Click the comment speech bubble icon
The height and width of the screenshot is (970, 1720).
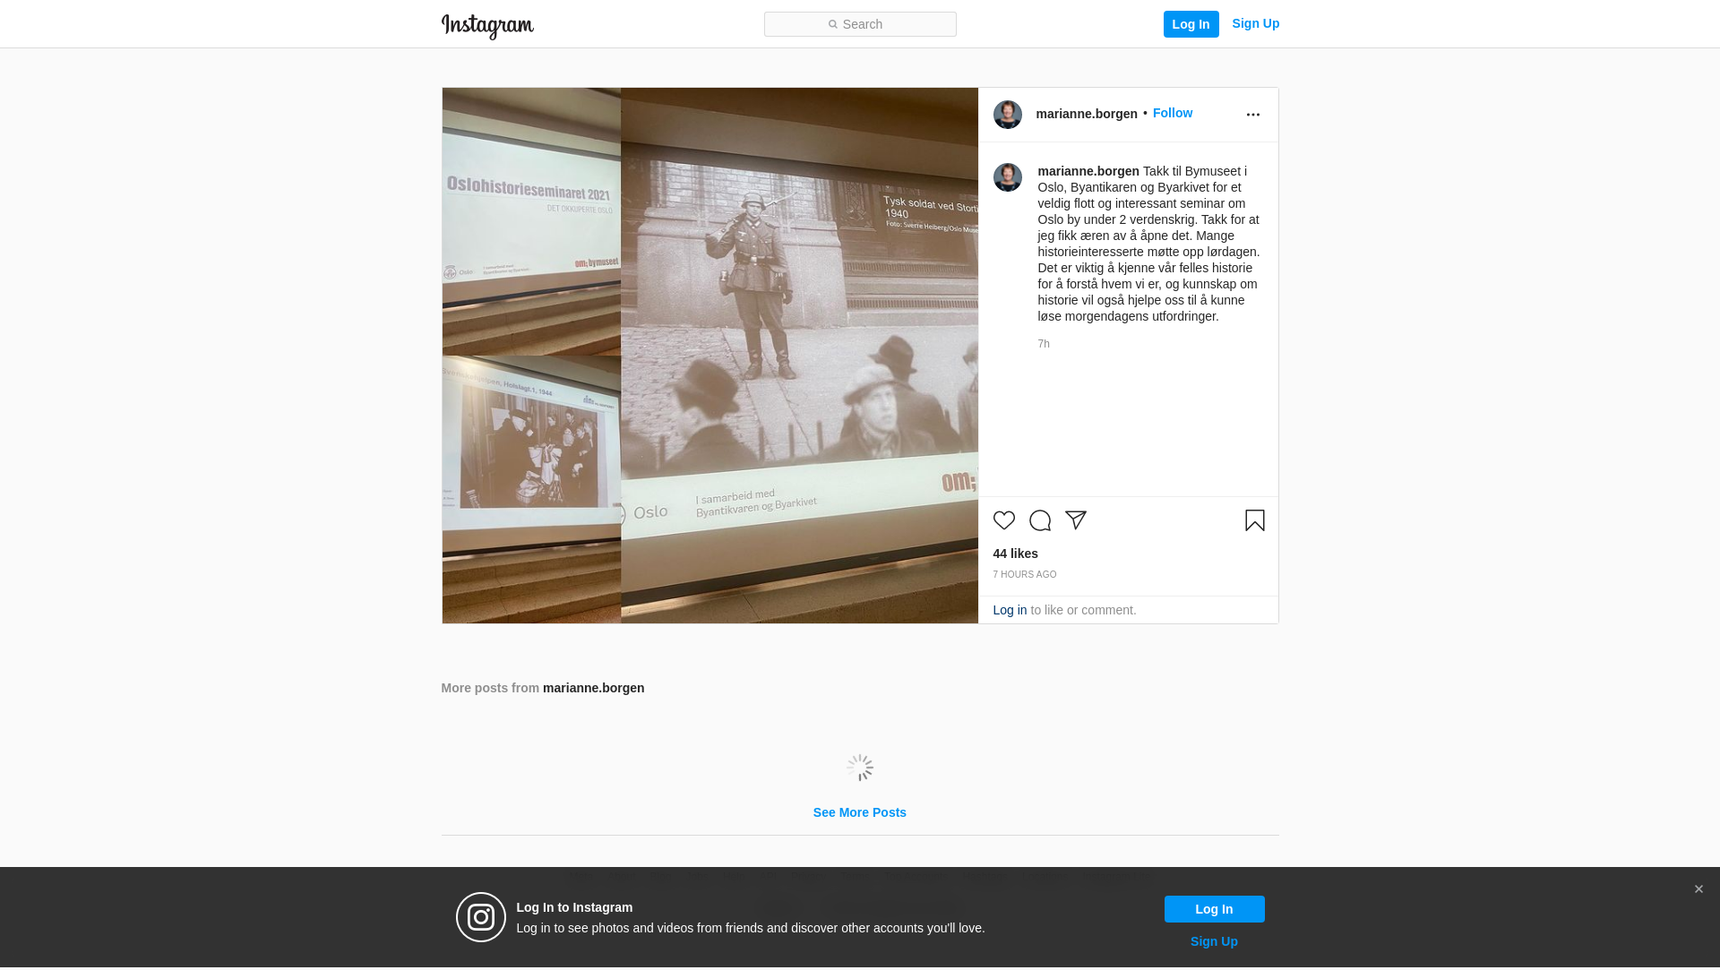click(1039, 520)
